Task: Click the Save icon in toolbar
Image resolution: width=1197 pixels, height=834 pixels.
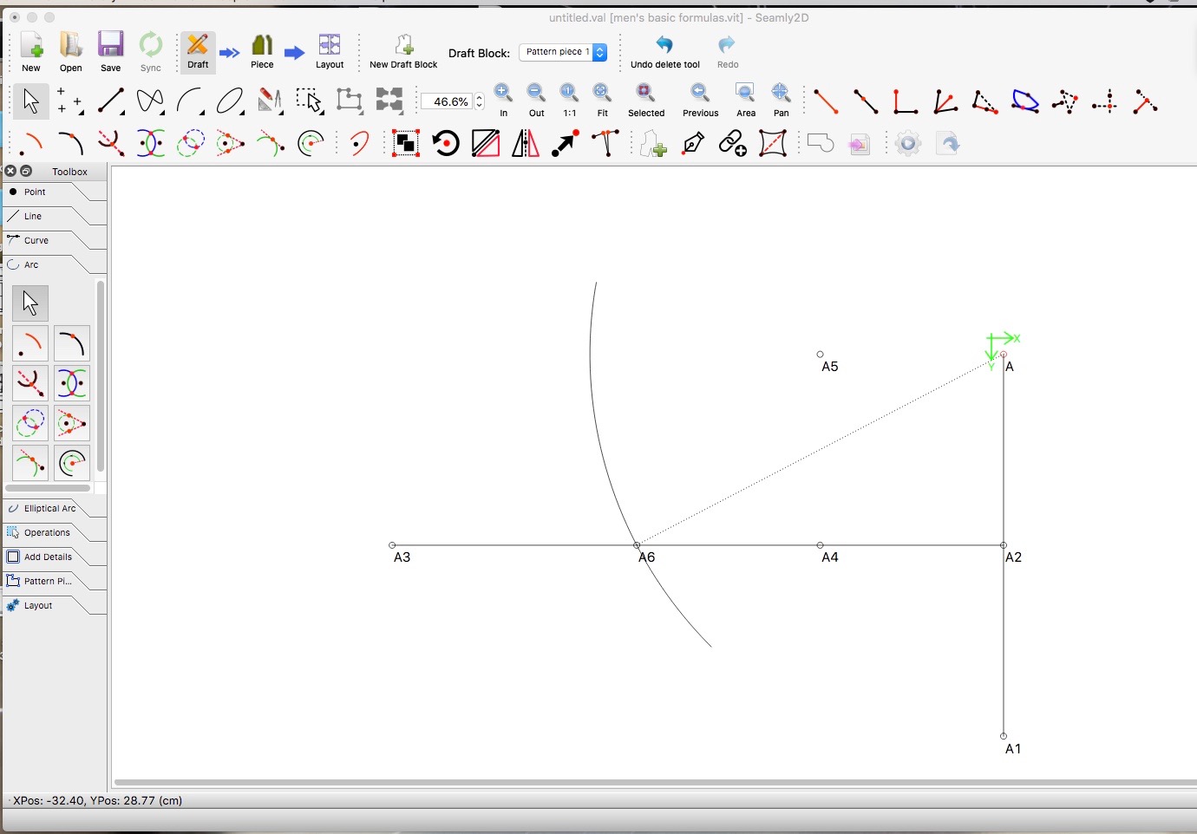Action: click(x=110, y=50)
